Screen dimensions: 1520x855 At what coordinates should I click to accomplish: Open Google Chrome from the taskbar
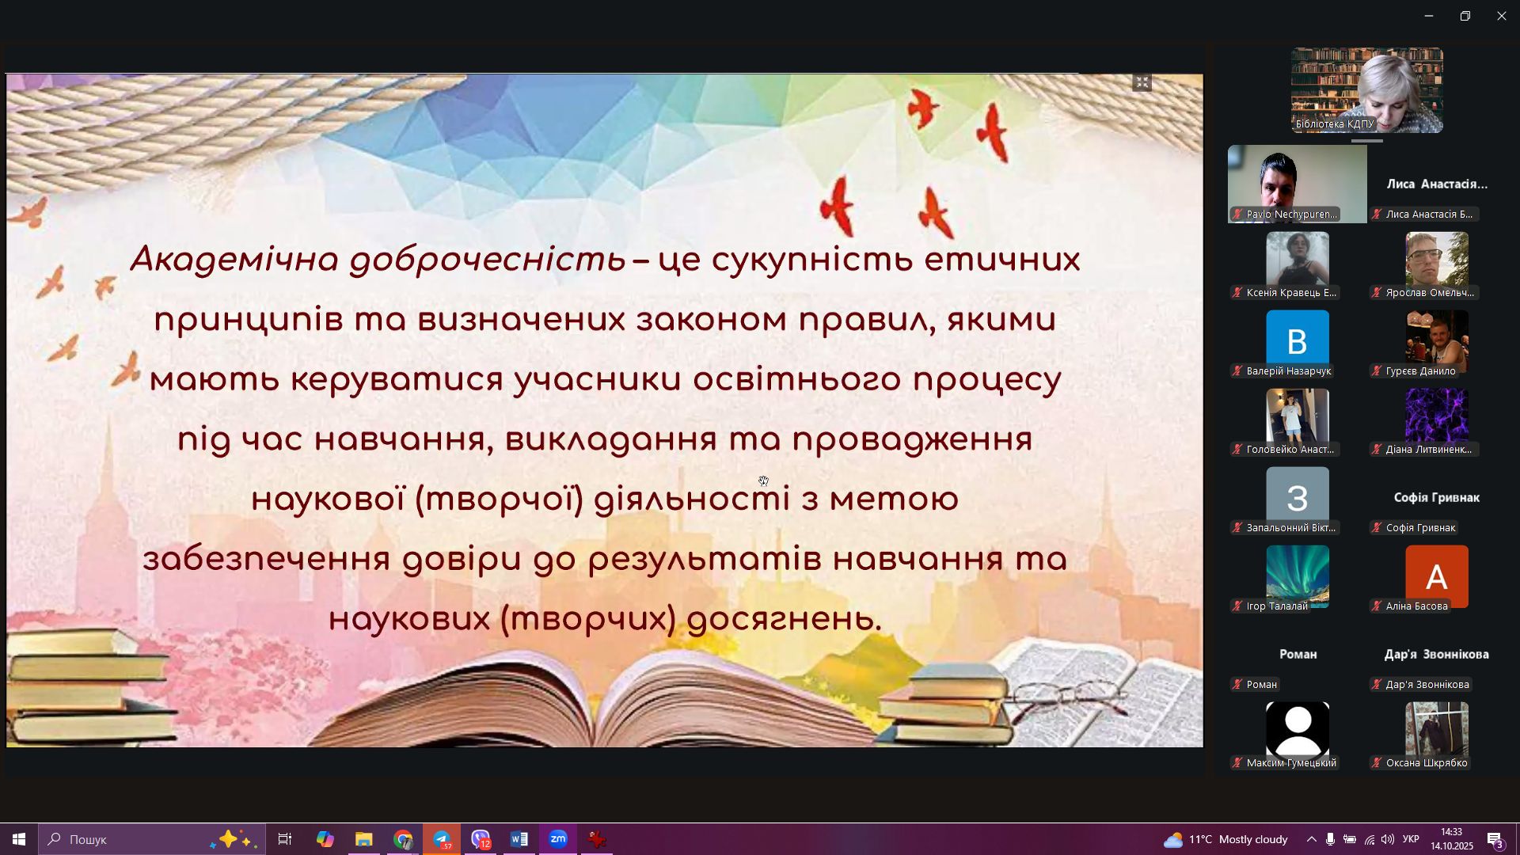point(403,839)
